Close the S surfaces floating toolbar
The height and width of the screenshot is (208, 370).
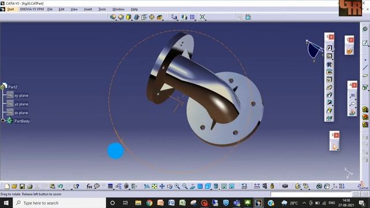point(331,37)
